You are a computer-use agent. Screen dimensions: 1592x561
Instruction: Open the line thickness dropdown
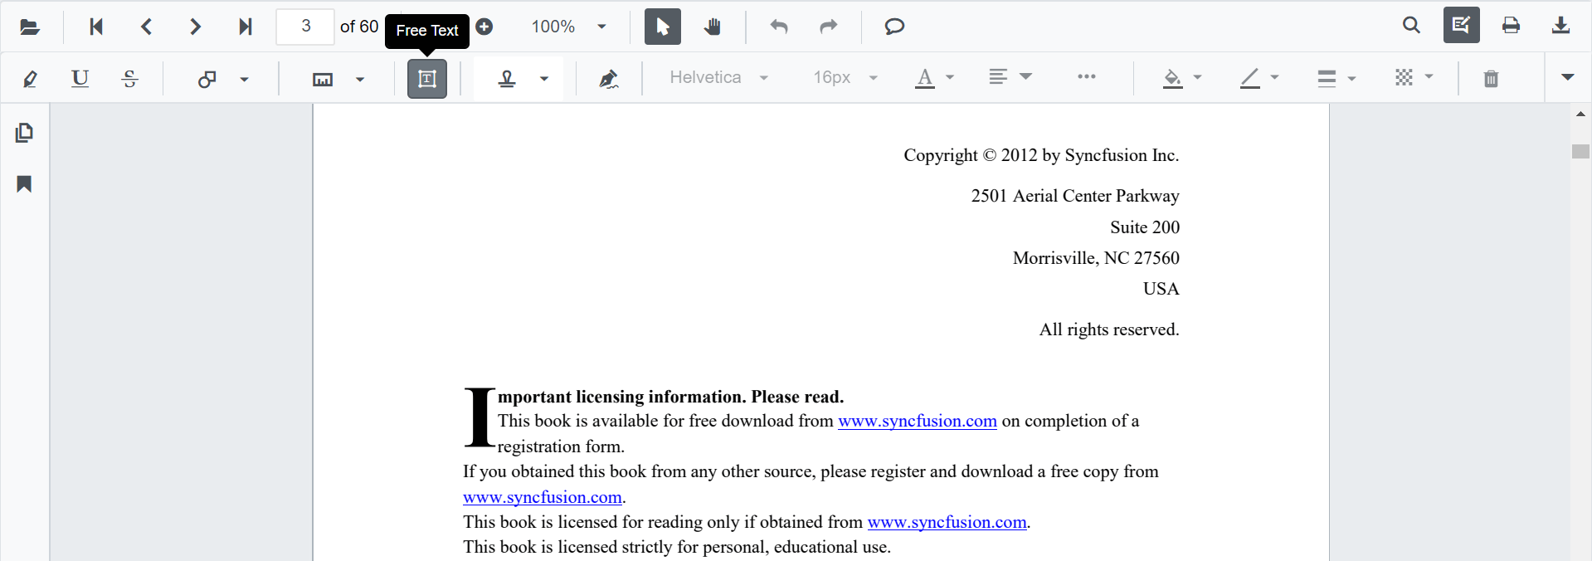coord(1336,78)
